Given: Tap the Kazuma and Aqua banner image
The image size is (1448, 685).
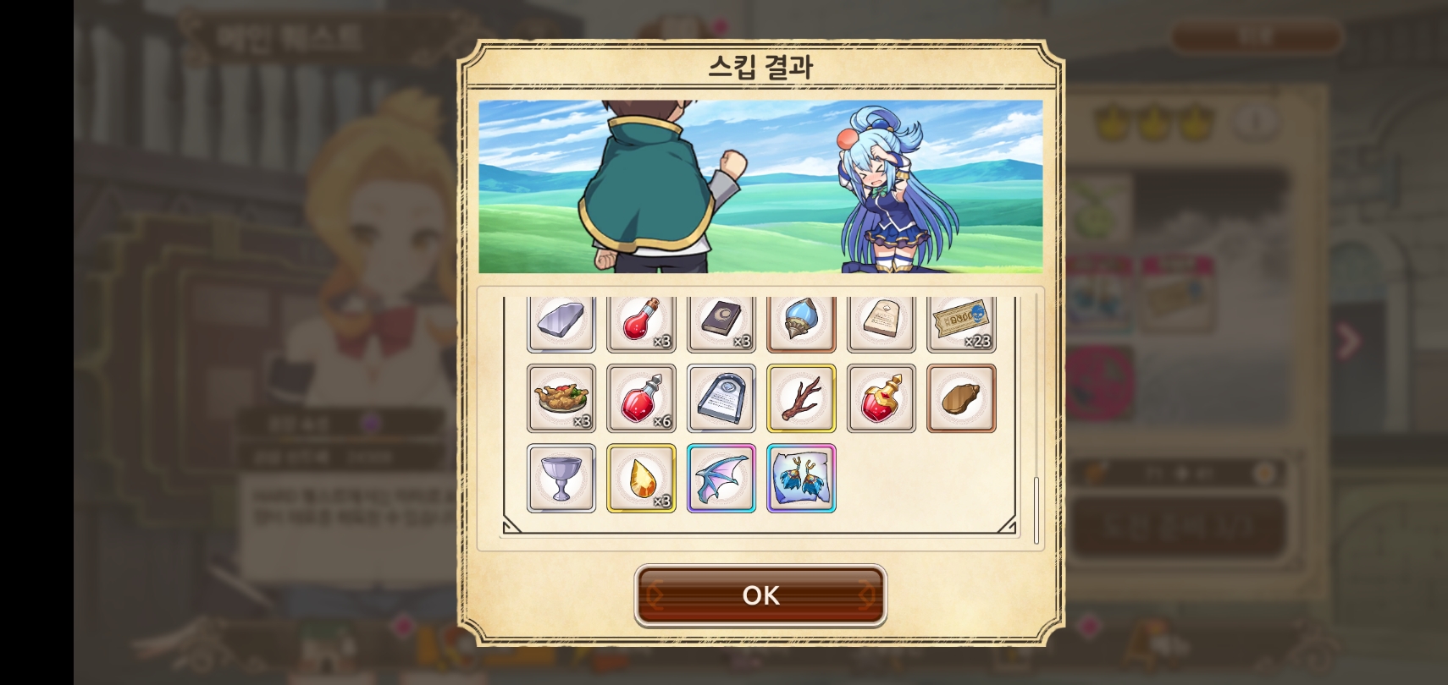Looking at the screenshot, I should [760, 187].
